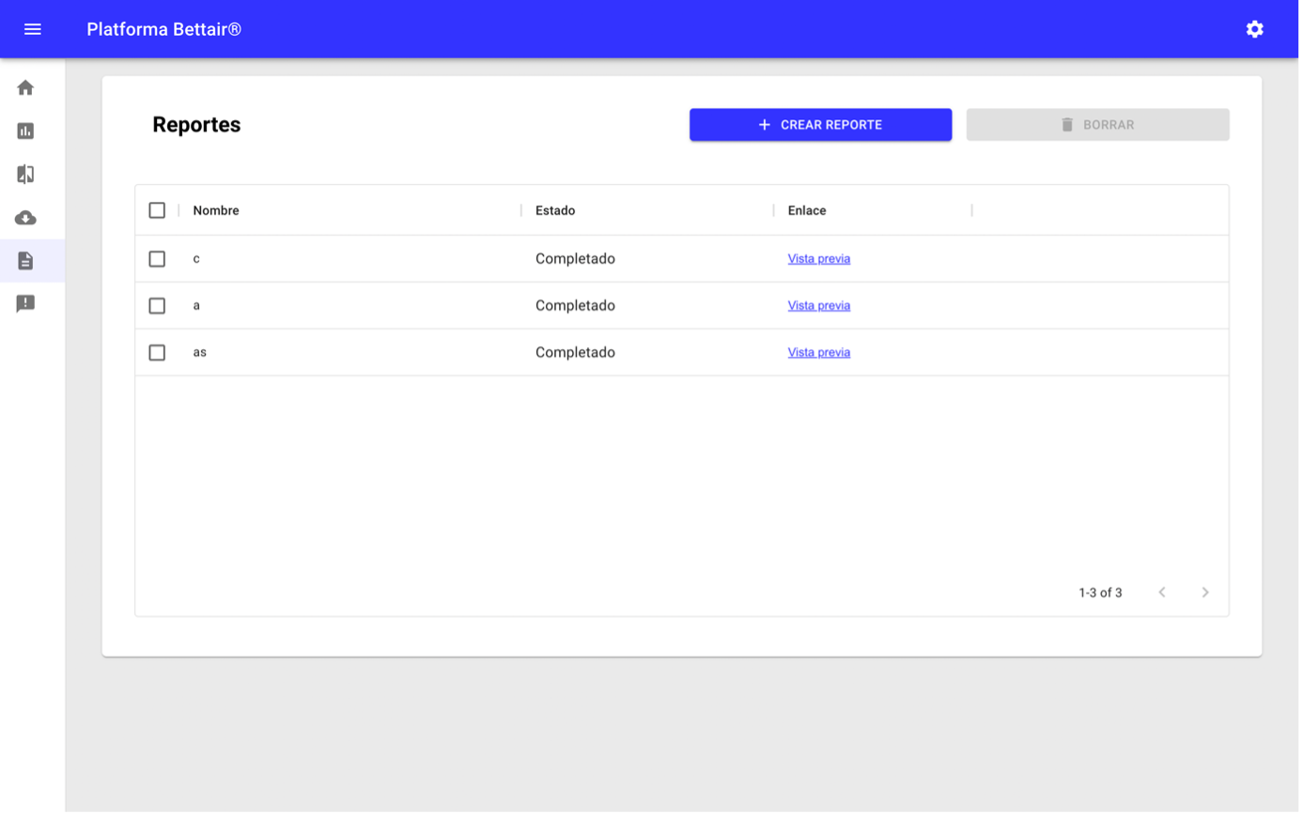Click the Platforma Bettair® title

pos(164,30)
